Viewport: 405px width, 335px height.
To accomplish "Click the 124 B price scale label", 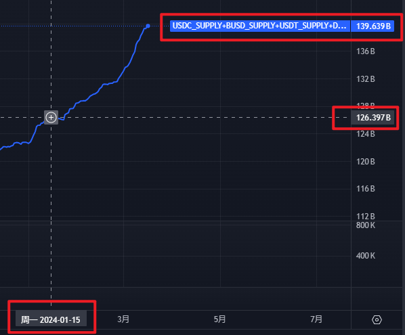I will pyautogui.click(x=366, y=134).
